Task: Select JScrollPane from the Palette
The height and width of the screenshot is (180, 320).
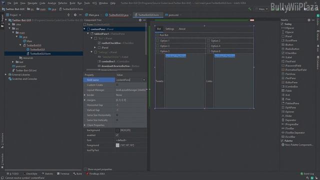Action: pos(289,40)
